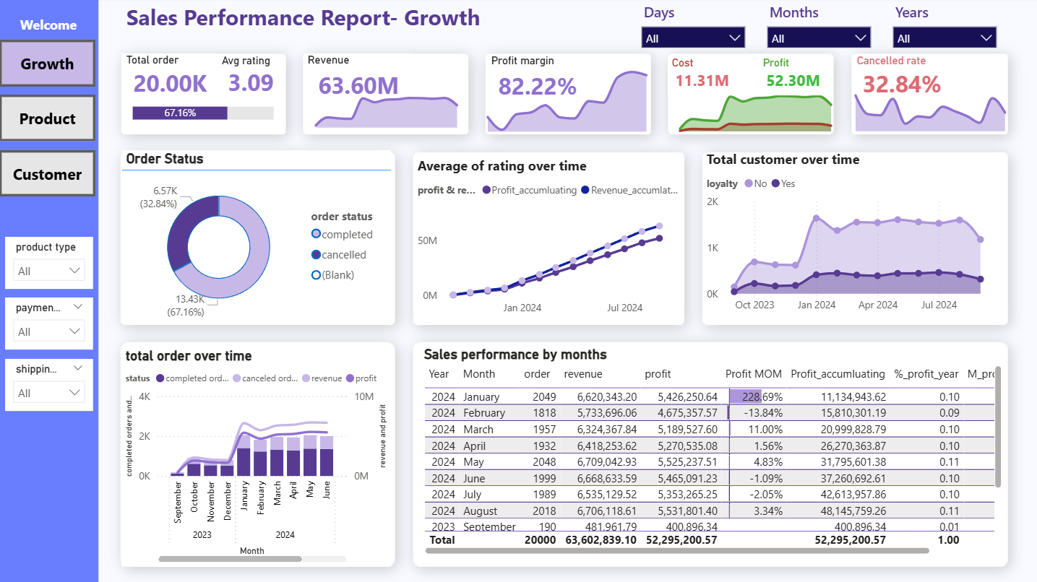Switch to the Growth page
The width and height of the screenshot is (1037, 582).
(47, 64)
